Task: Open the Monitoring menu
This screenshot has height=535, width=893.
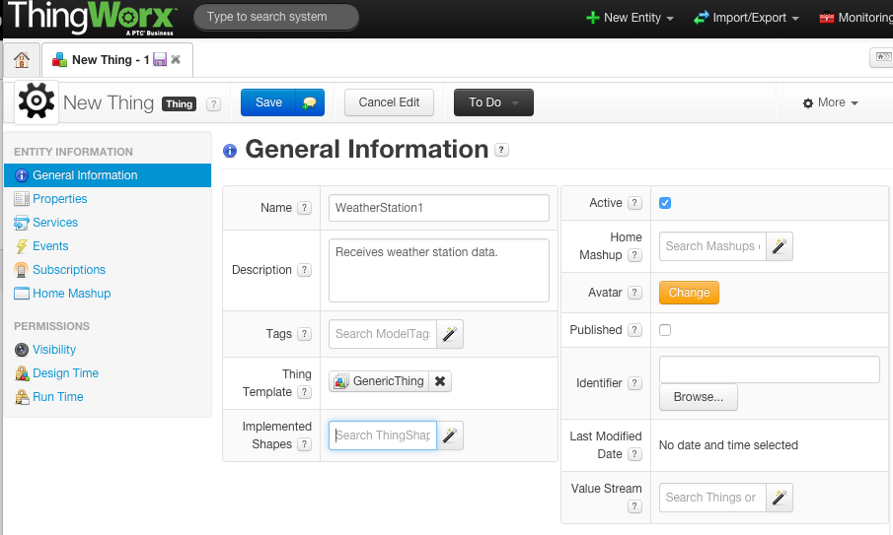Action: click(x=856, y=18)
